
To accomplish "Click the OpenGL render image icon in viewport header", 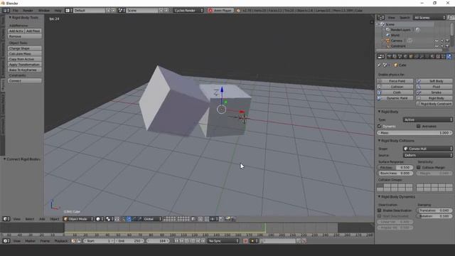I will [228, 219].
